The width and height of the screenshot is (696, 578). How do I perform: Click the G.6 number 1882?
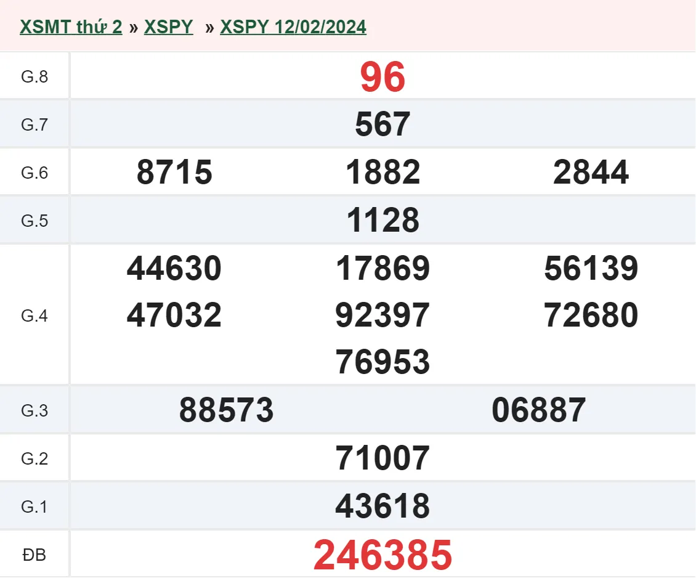pyautogui.click(x=382, y=173)
